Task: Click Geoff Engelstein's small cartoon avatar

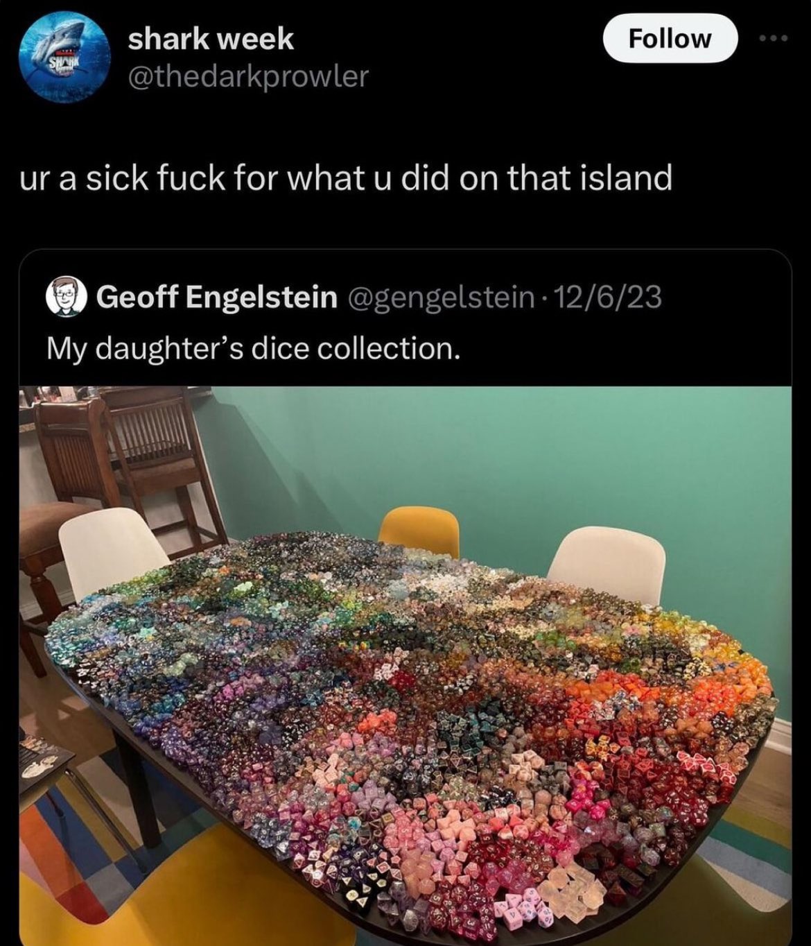Action: (65, 298)
